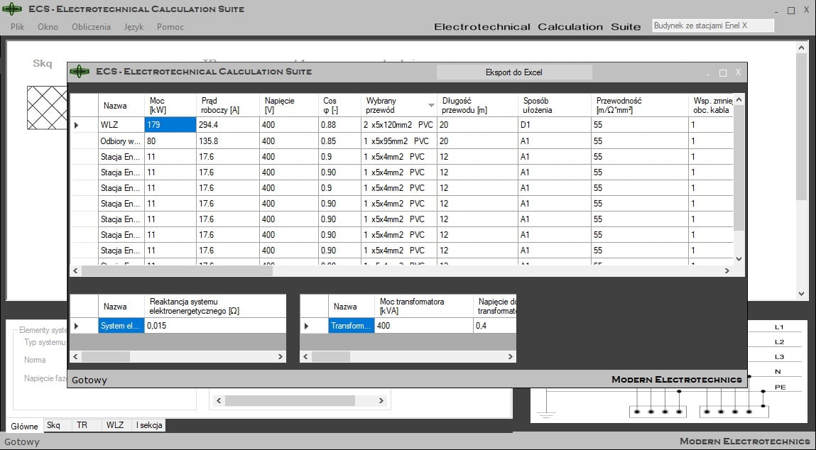Viewport: 816px width, 450px height.
Task: Switch to the TR tab
Action: pos(82,425)
